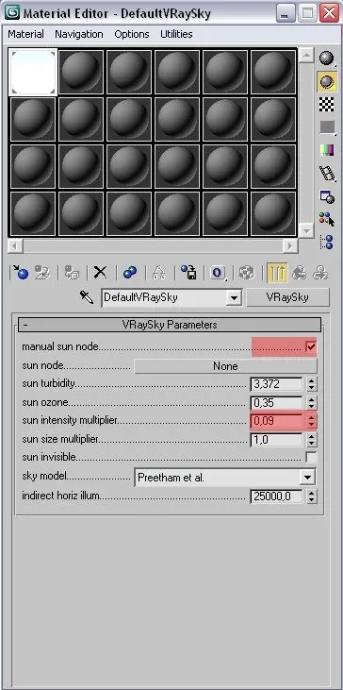
Task: Click the sun node None button
Action: pyautogui.click(x=225, y=365)
